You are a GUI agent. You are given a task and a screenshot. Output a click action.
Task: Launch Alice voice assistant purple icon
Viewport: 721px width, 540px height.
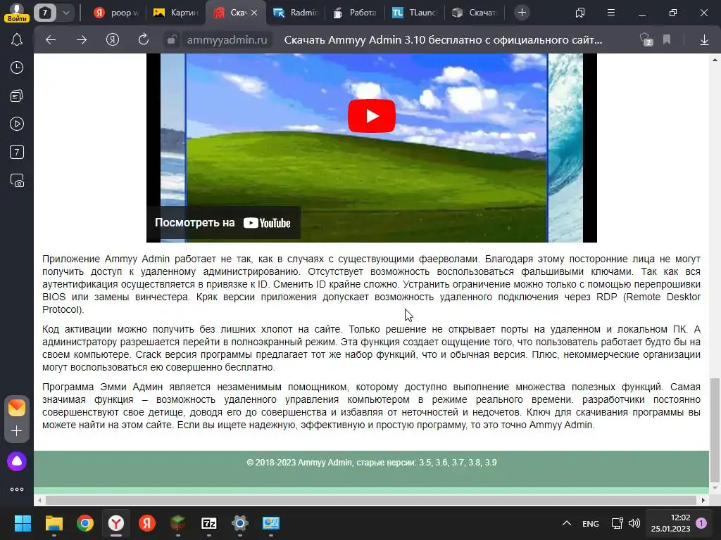coord(17,461)
